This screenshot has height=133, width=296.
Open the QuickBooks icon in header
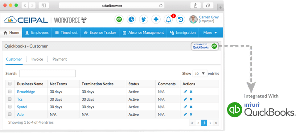(119, 19)
